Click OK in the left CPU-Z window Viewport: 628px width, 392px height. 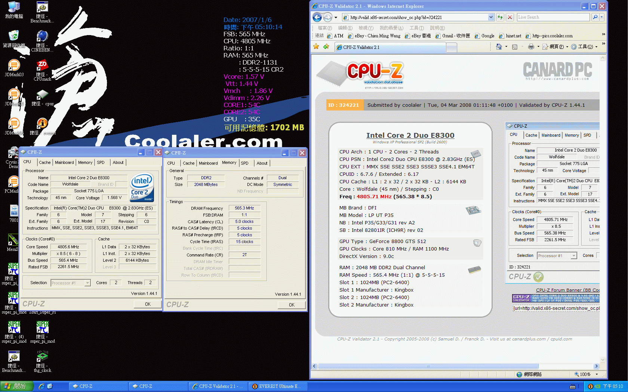click(148, 304)
